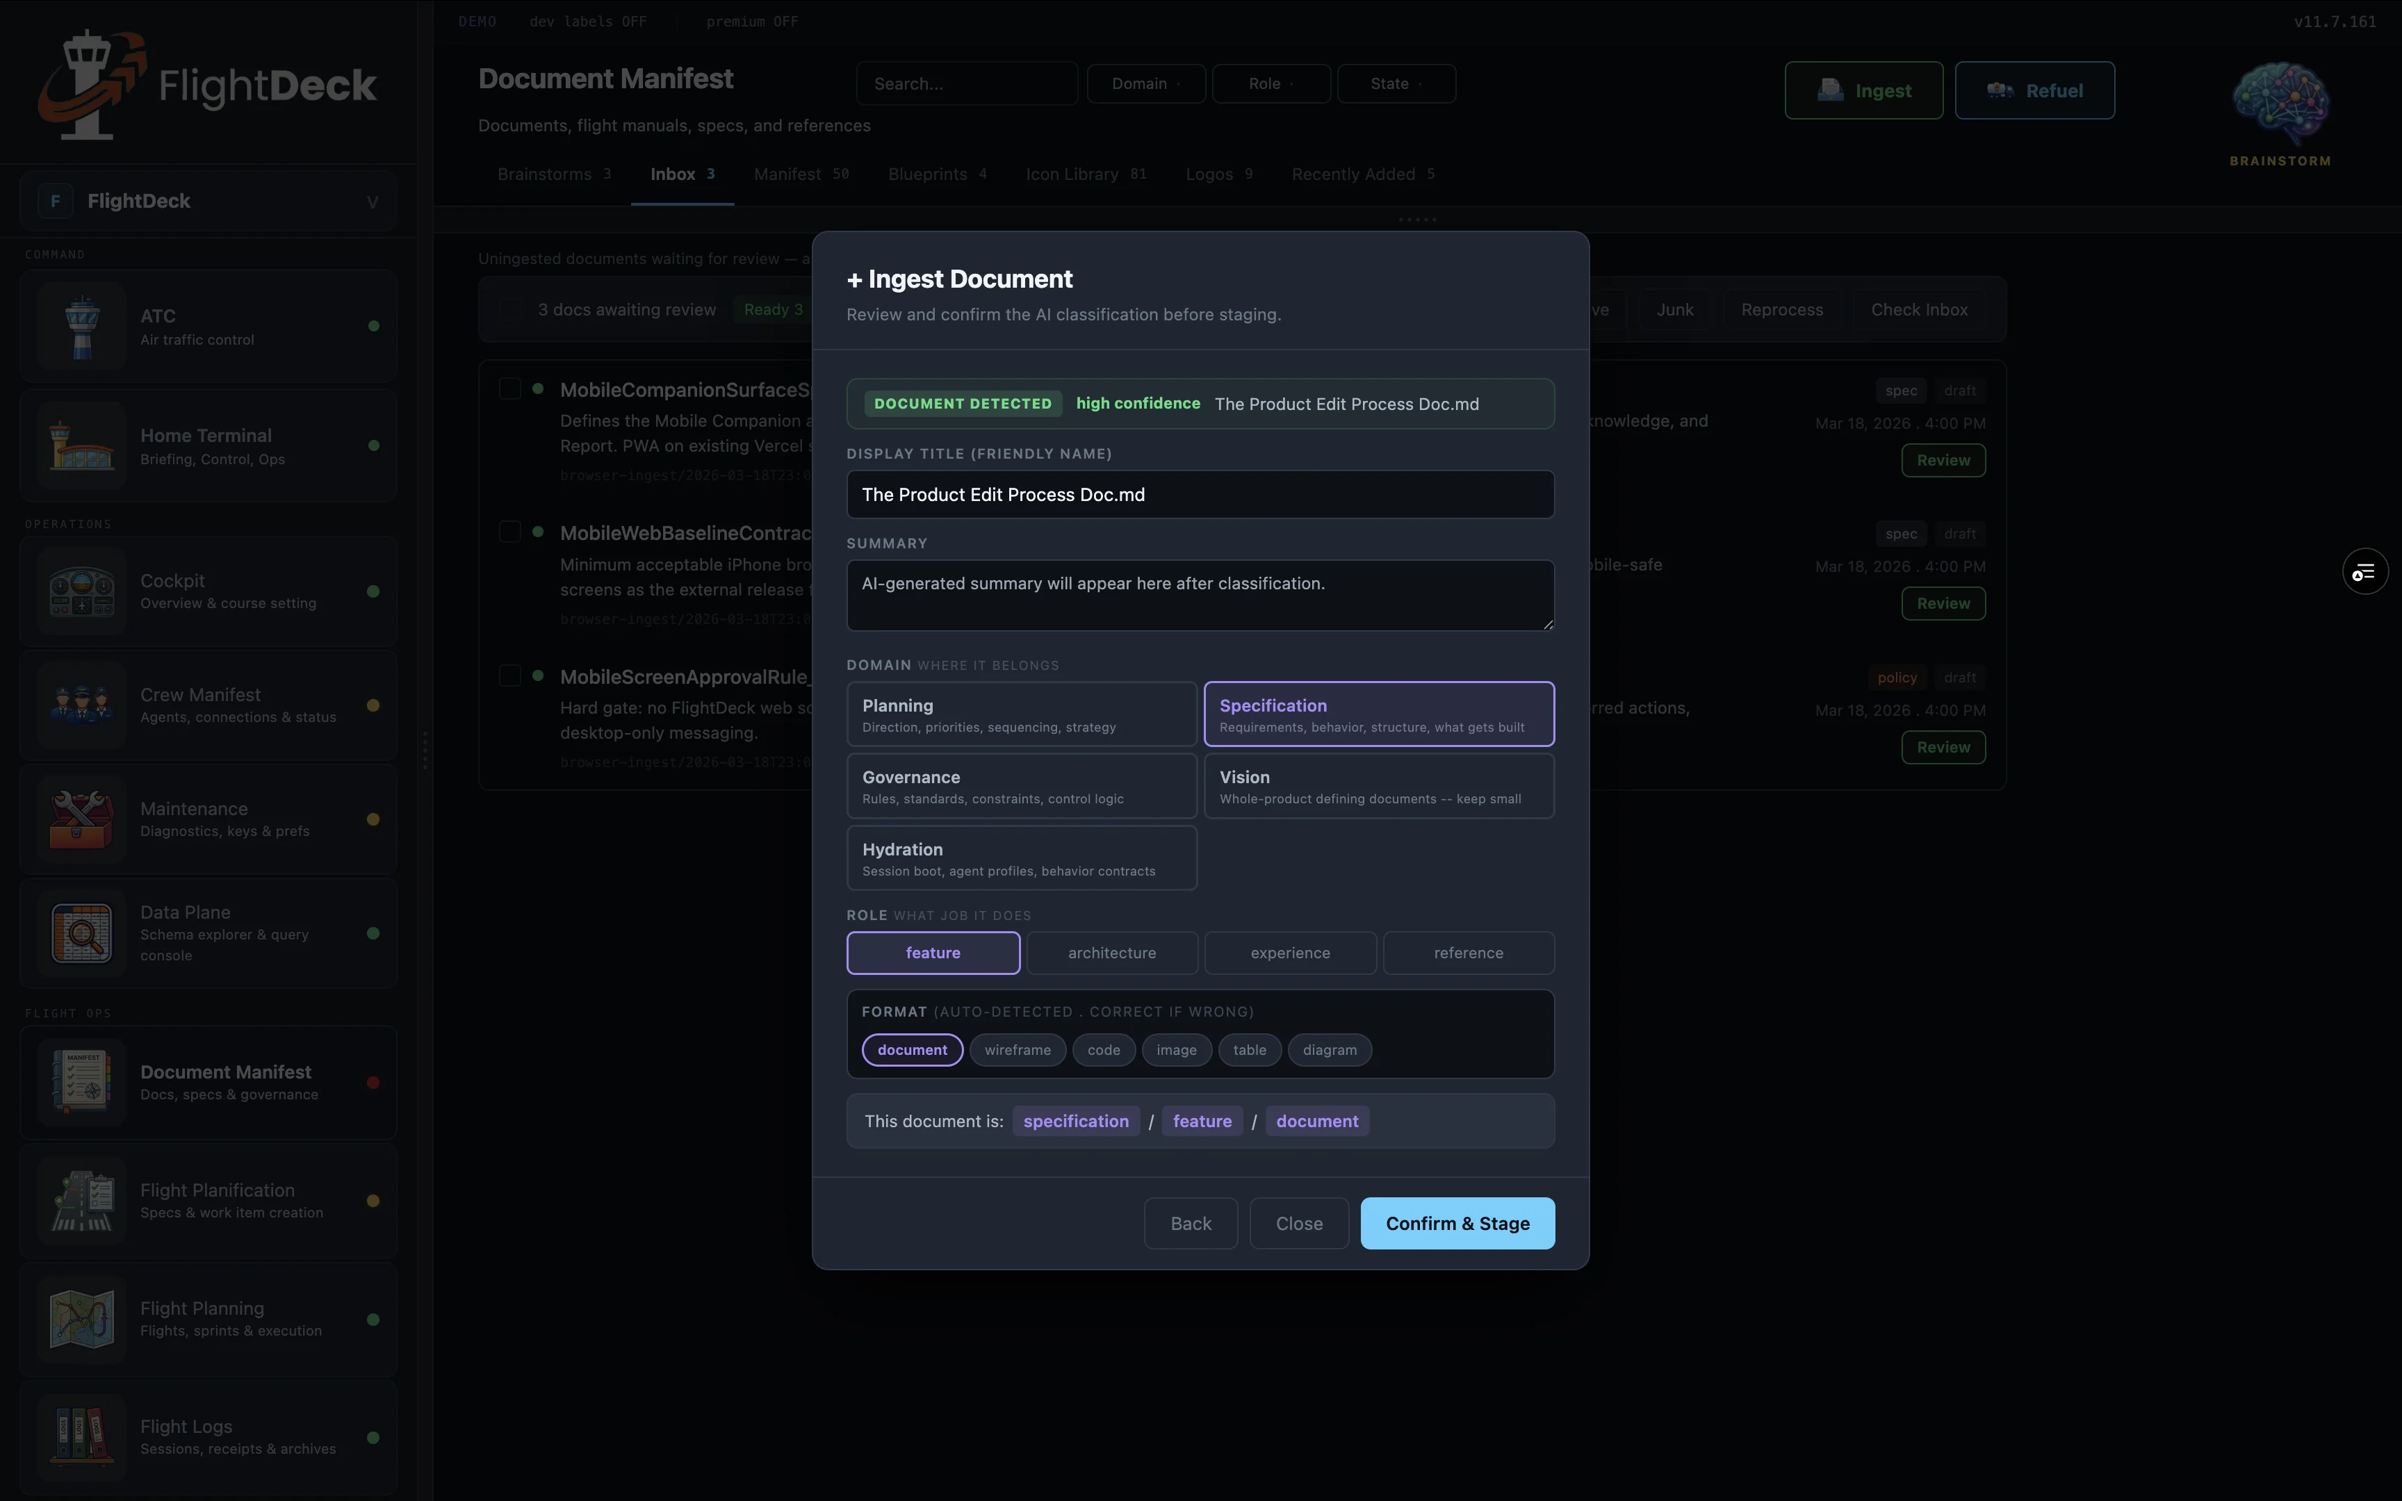The image size is (2402, 1501).
Task: Click the Confirm & Stage button
Action: 1456,1223
